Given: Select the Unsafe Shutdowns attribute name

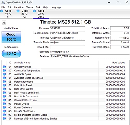Looking at the screenshot, I should tap(24, 111).
